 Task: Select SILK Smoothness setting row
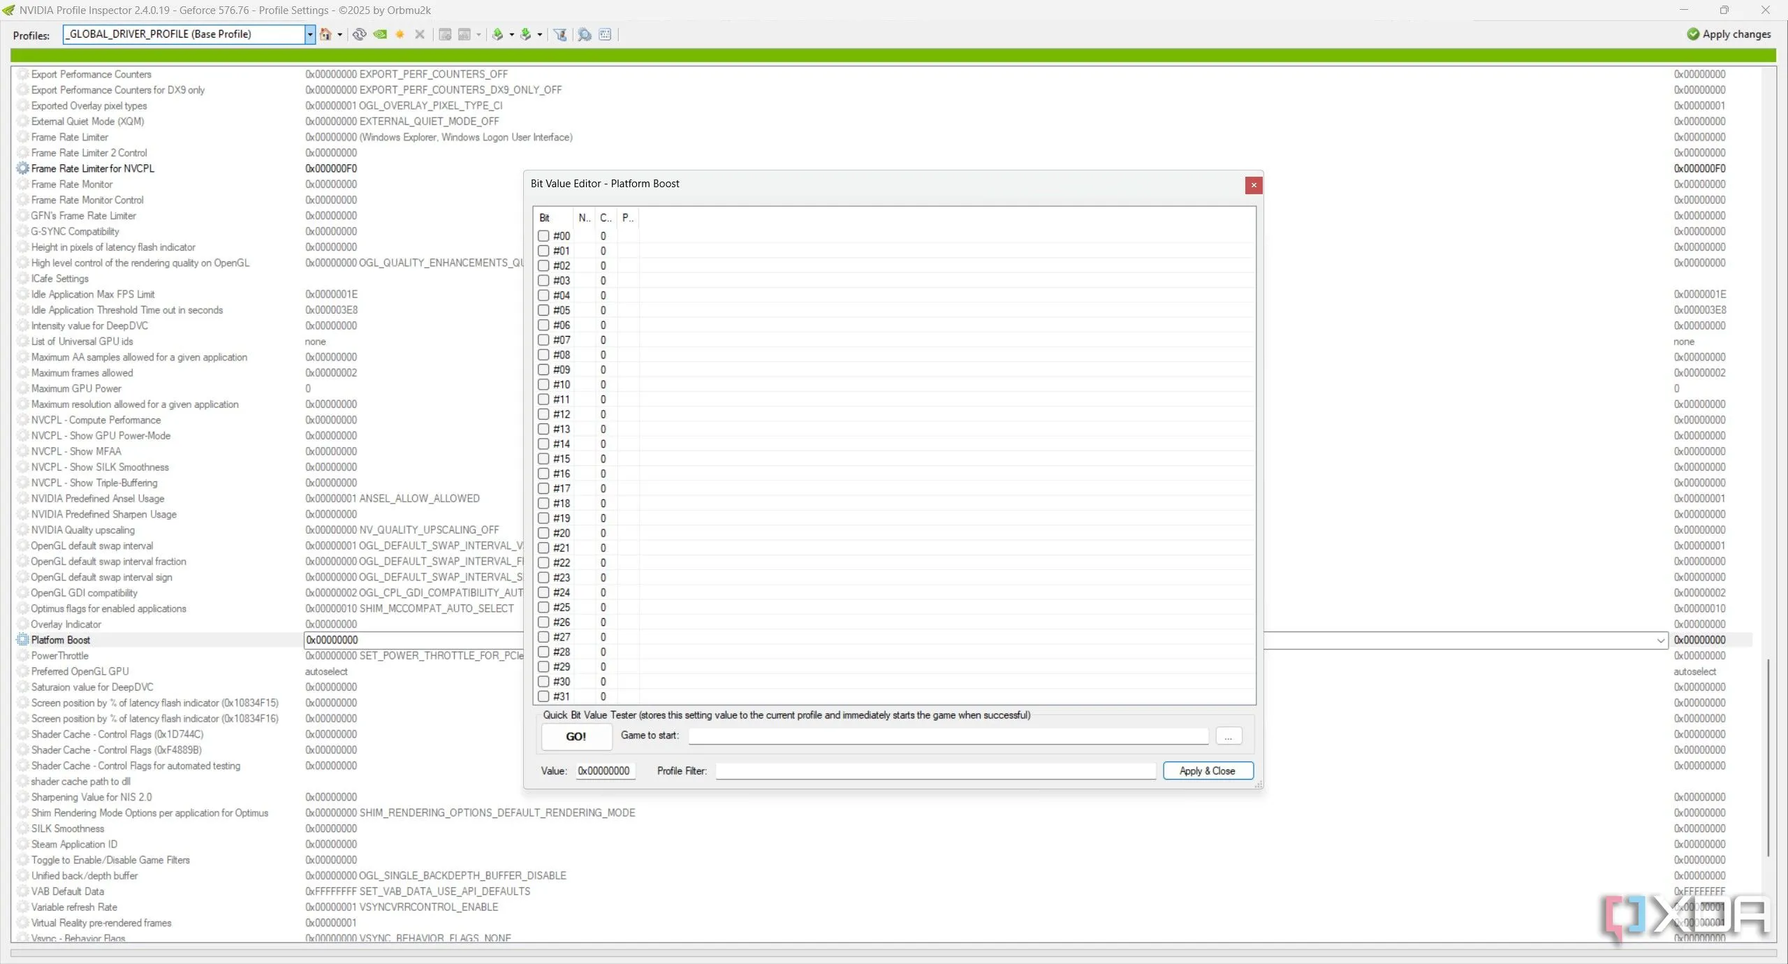point(68,828)
